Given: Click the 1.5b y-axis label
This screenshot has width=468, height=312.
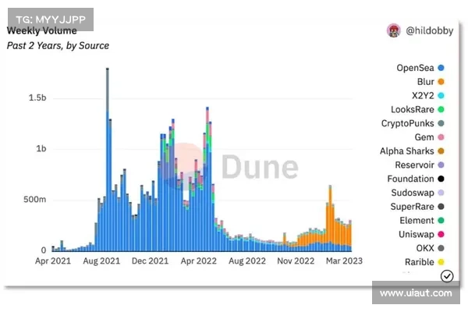Looking at the screenshot, I should (x=37, y=97).
